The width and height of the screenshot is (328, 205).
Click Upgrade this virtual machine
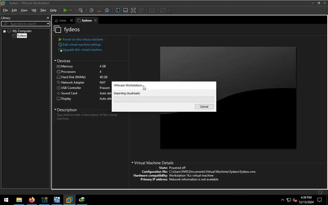click(x=82, y=50)
